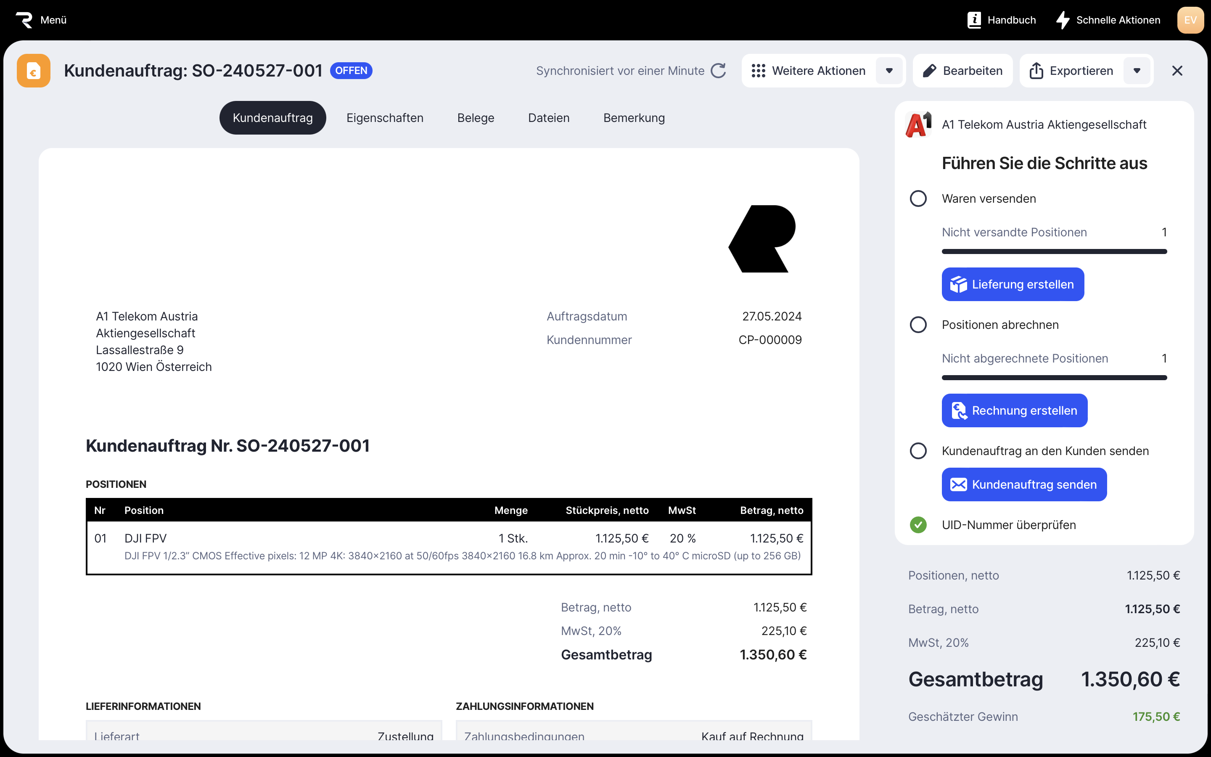Click the orange sales order document icon
This screenshot has width=1211, height=757.
(34, 71)
